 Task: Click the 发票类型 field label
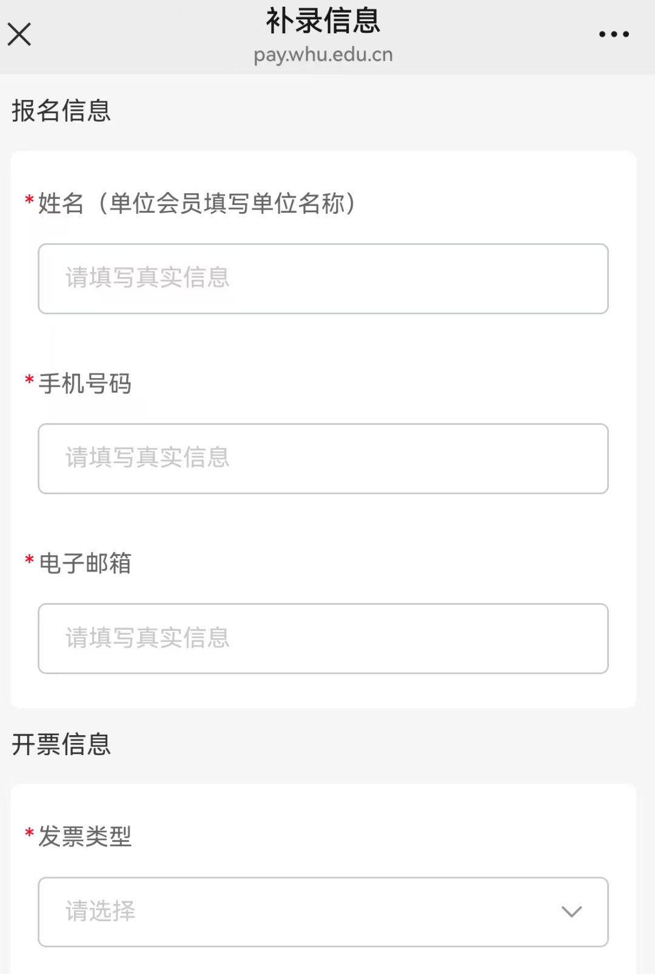click(x=85, y=836)
